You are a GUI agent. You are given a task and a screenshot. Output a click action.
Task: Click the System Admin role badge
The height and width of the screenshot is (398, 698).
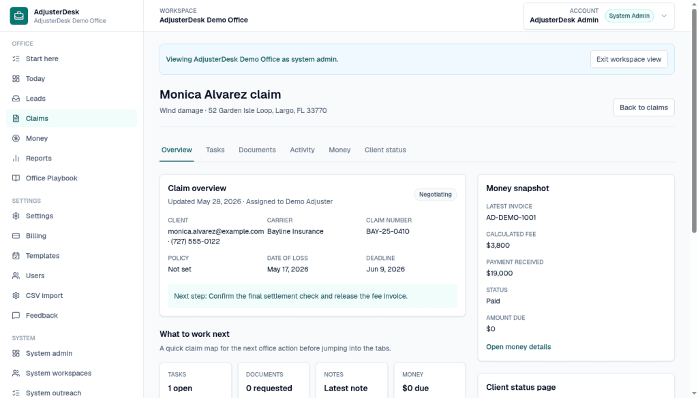click(629, 16)
